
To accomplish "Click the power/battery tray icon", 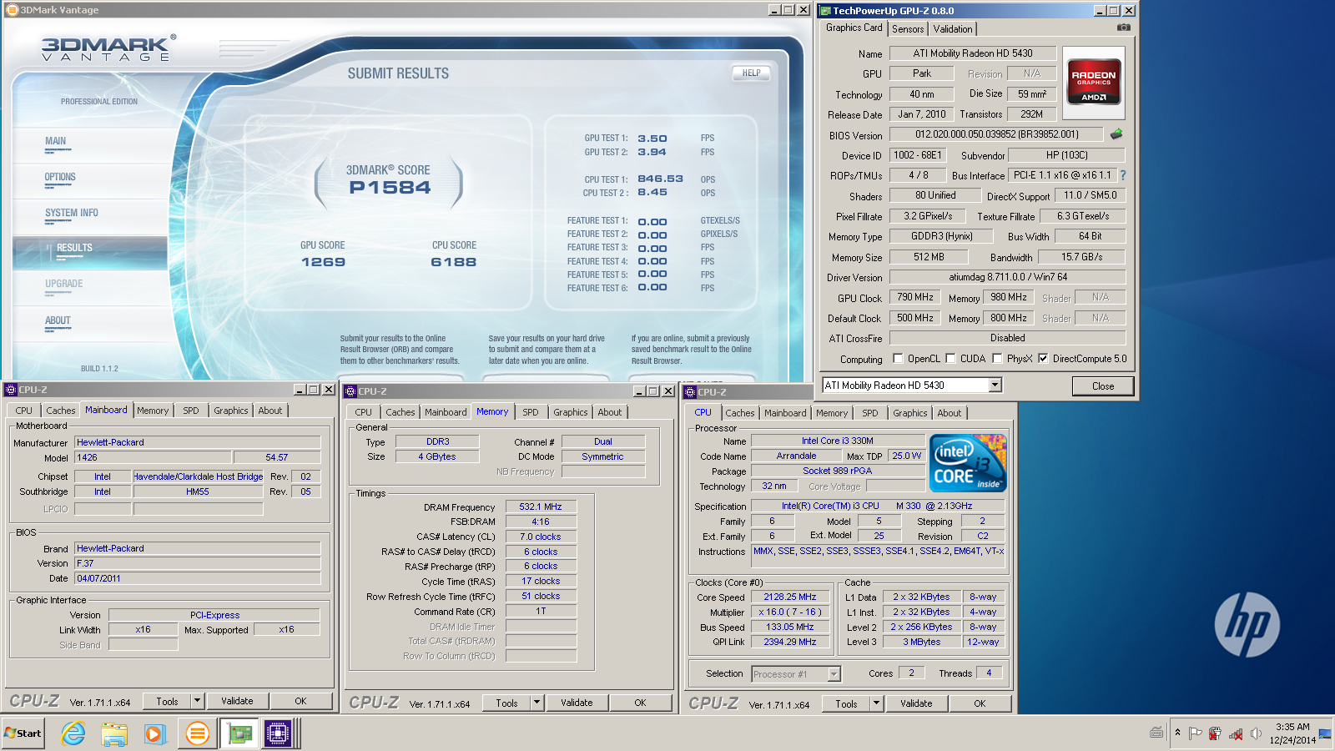I will [x=1215, y=733].
